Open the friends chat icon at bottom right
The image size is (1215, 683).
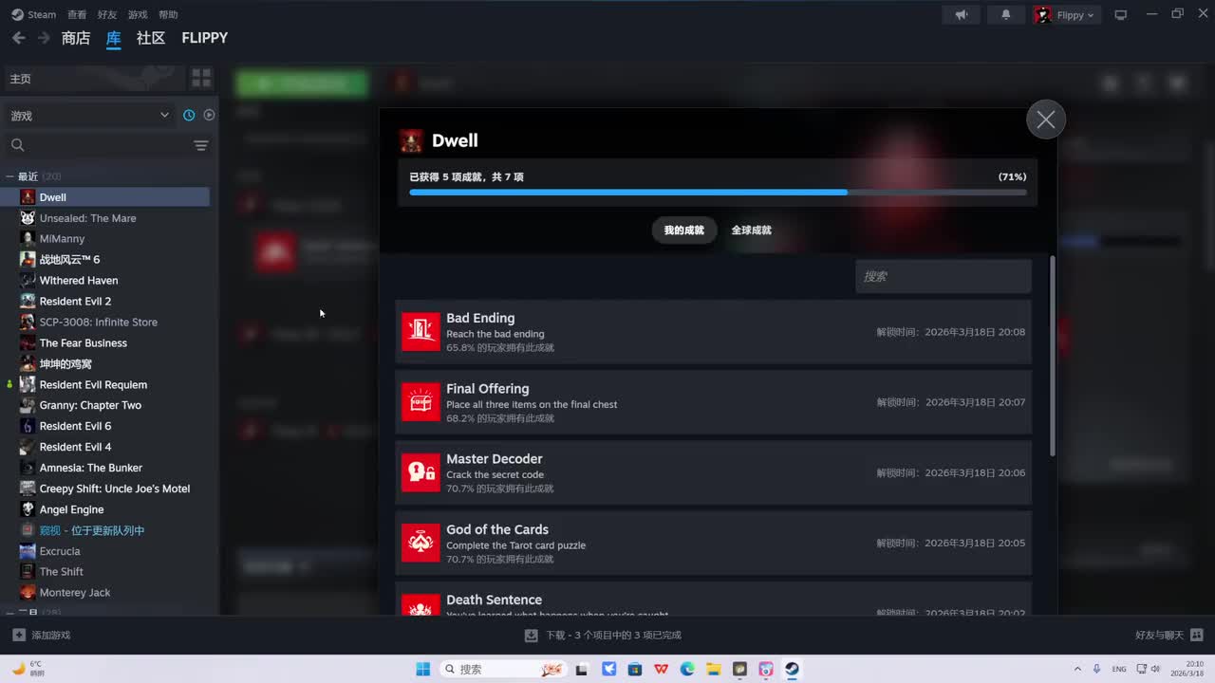coord(1196,635)
